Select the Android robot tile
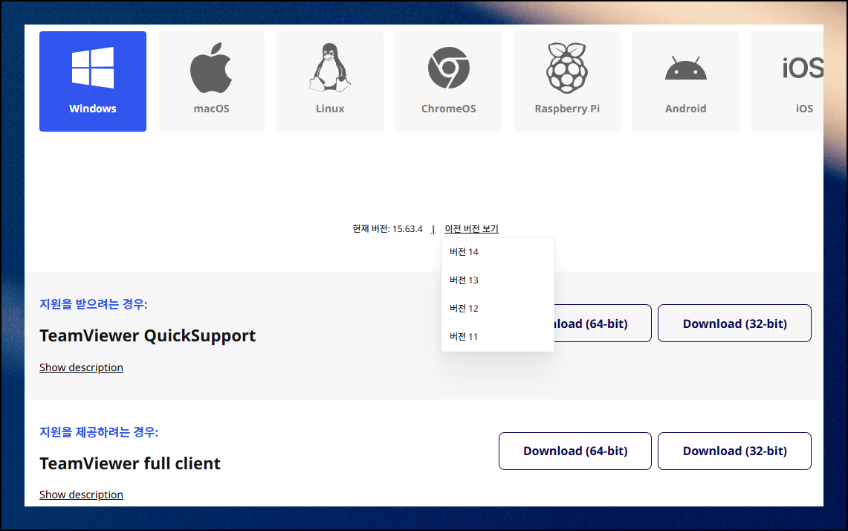The height and width of the screenshot is (531, 848). pos(686,81)
